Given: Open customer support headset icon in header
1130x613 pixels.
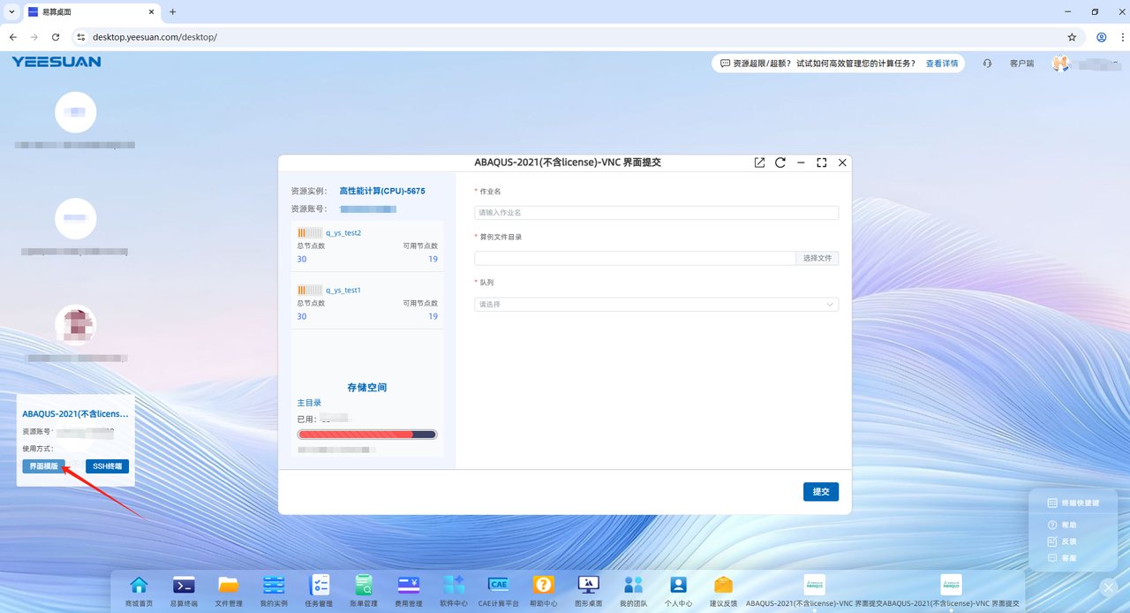Looking at the screenshot, I should pos(987,64).
